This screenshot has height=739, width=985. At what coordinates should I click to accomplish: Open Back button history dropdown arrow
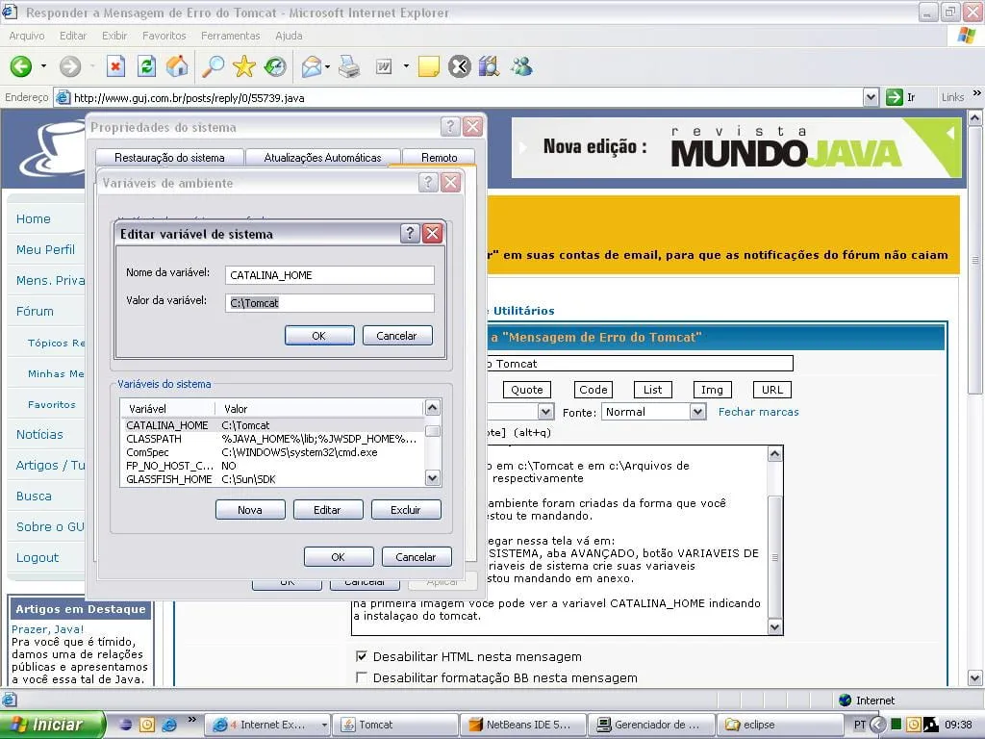click(43, 66)
